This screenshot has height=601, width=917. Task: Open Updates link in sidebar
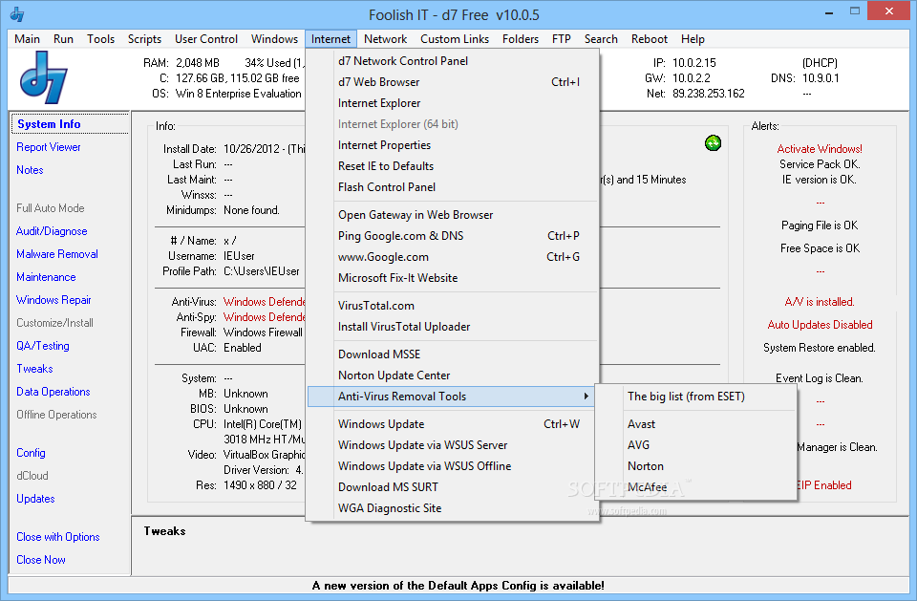35,499
